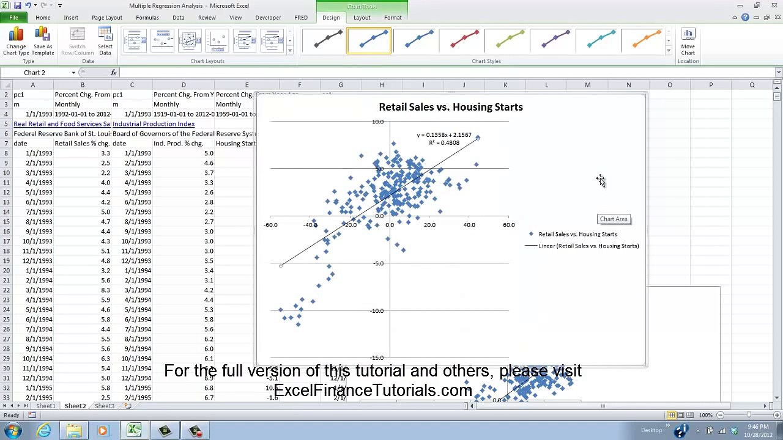Expand the formula bar
Viewport: 783px width, 440px height.
(x=778, y=73)
